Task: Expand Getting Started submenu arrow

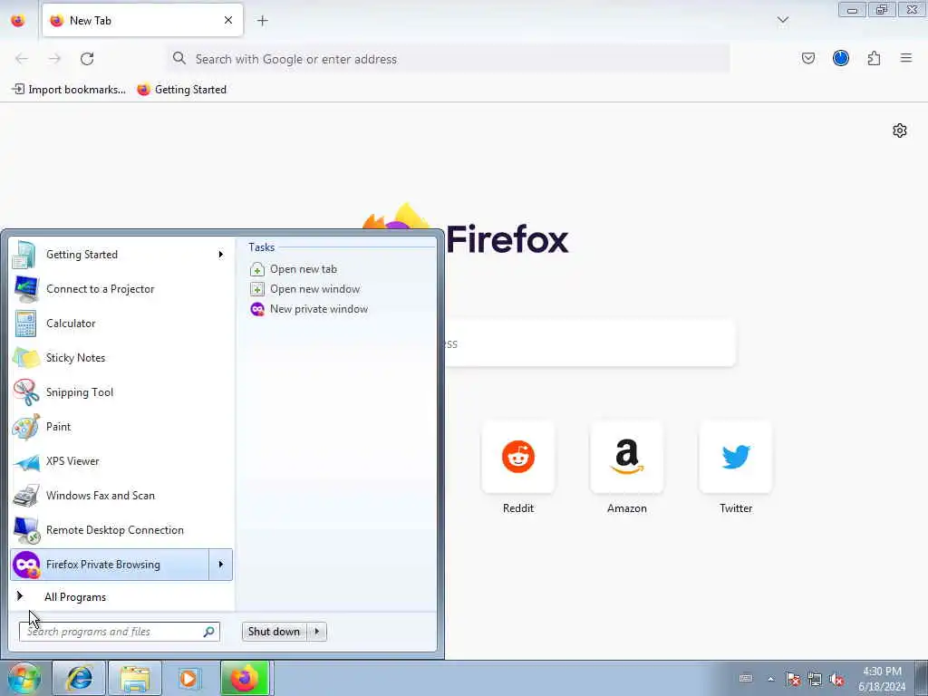Action: [x=221, y=255]
